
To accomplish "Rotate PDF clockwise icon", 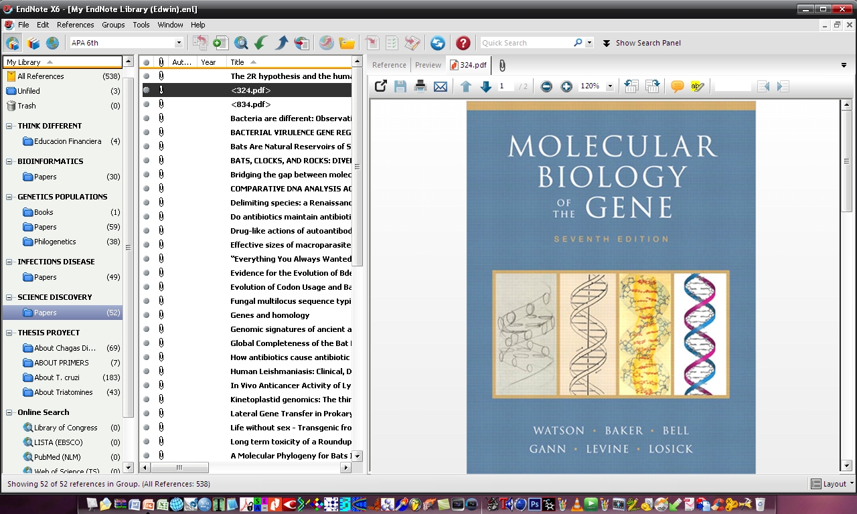I will click(x=652, y=86).
